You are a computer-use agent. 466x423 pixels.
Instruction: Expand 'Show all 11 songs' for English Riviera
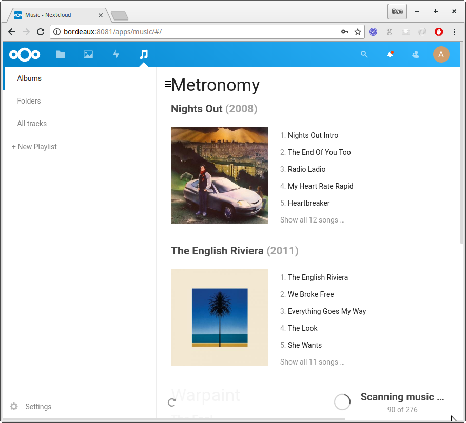click(313, 362)
